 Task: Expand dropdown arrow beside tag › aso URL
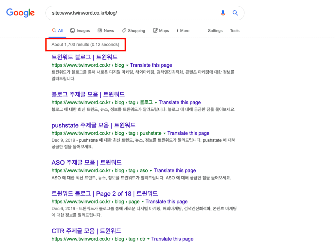point(151,171)
